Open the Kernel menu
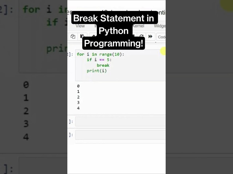This screenshot has height=174, width=233. coord(138,26)
